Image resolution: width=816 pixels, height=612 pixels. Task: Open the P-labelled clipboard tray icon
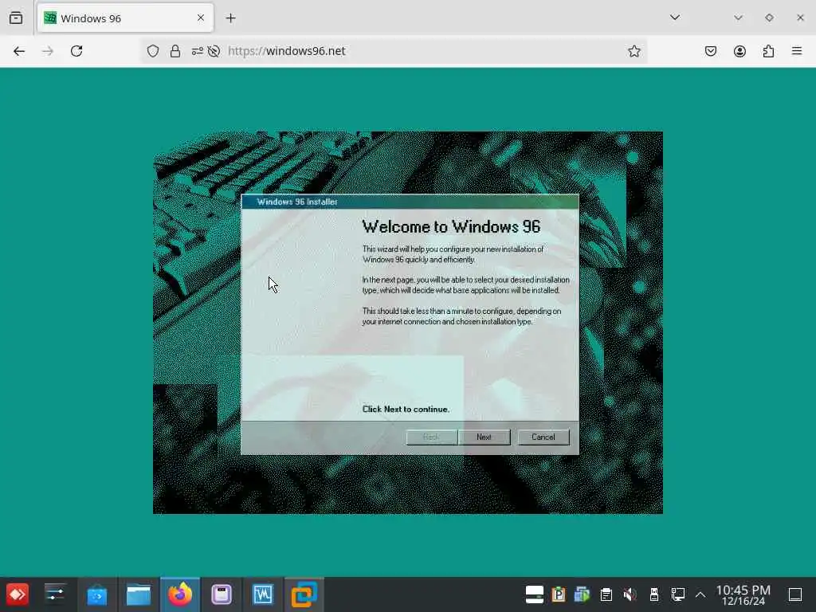(559, 594)
